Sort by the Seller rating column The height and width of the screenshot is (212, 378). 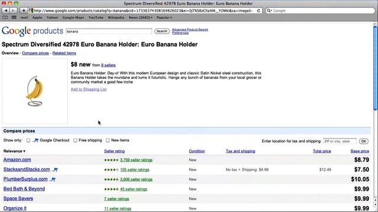coord(114,151)
